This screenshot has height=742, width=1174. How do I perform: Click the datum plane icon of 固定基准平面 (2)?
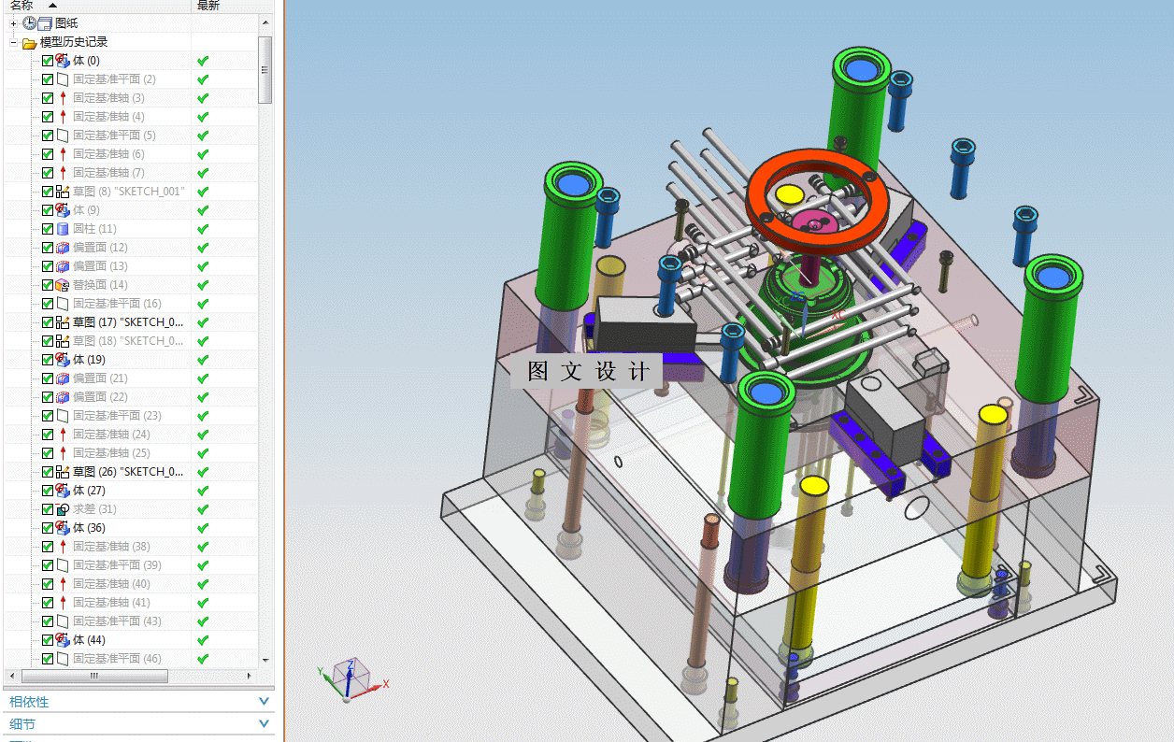point(63,79)
